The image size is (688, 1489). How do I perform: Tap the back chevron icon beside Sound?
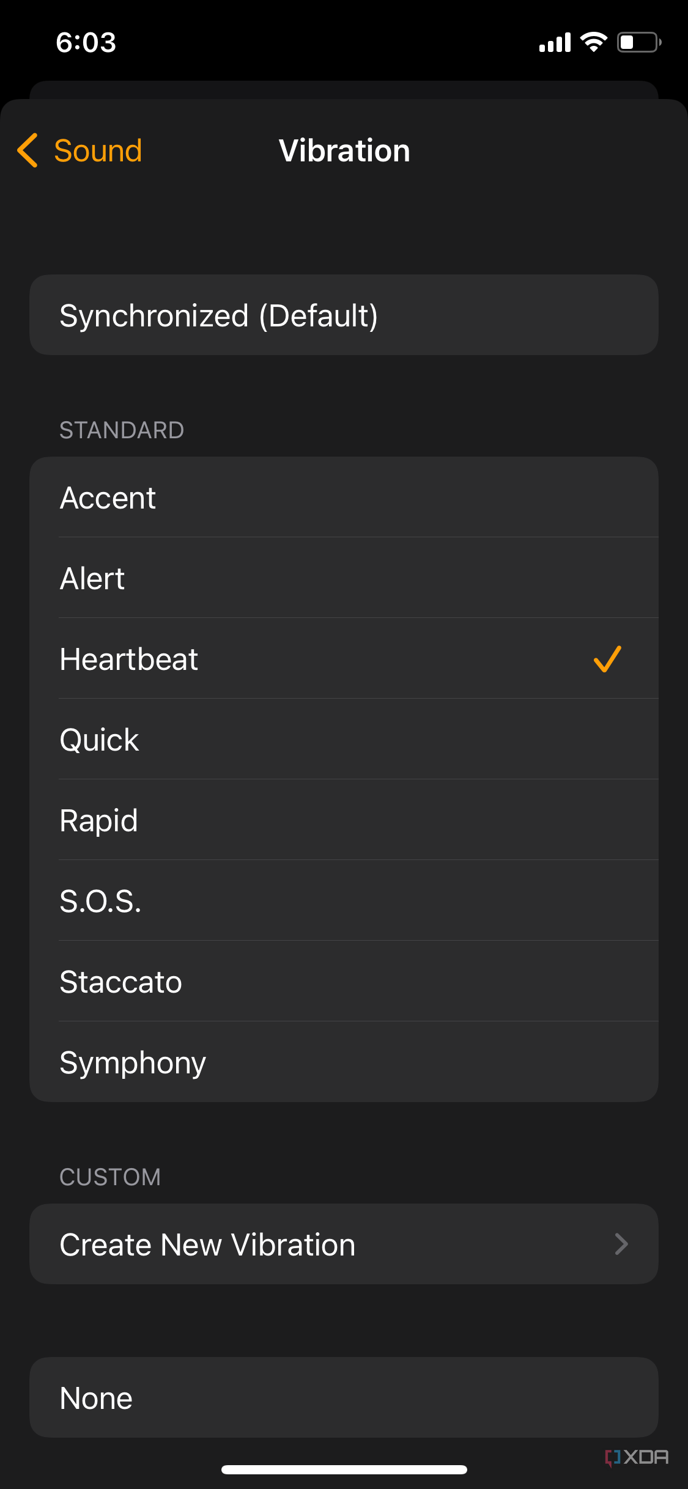[x=28, y=151]
